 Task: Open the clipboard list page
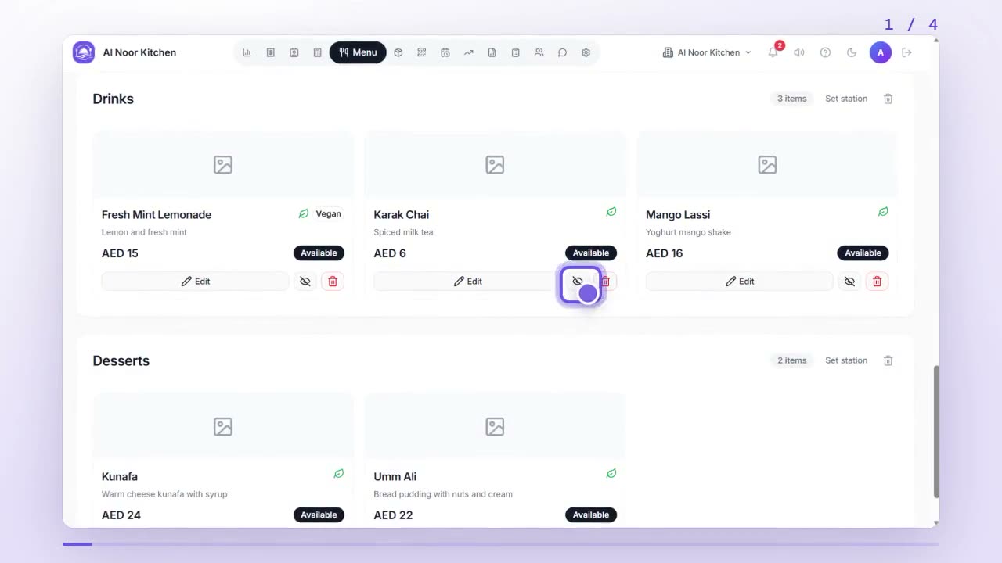click(x=515, y=52)
